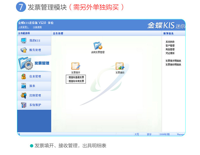Select the 我的KIS monitor icon
The width and height of the screenshot is (200, 155).
[24, 41]
